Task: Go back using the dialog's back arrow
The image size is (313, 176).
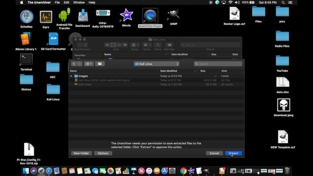Action: pos(74,64)
